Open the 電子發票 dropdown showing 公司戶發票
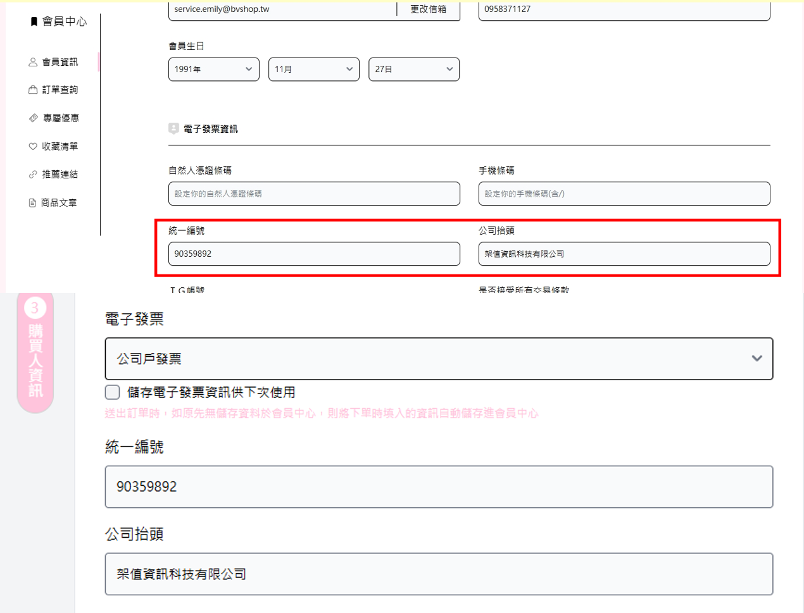Viewport: 804px width, 613px height. [439, 359]
